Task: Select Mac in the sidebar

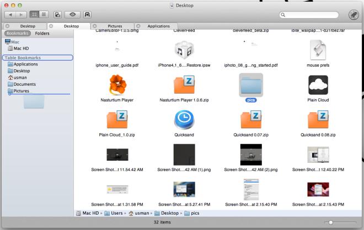Action: [12, 42]
